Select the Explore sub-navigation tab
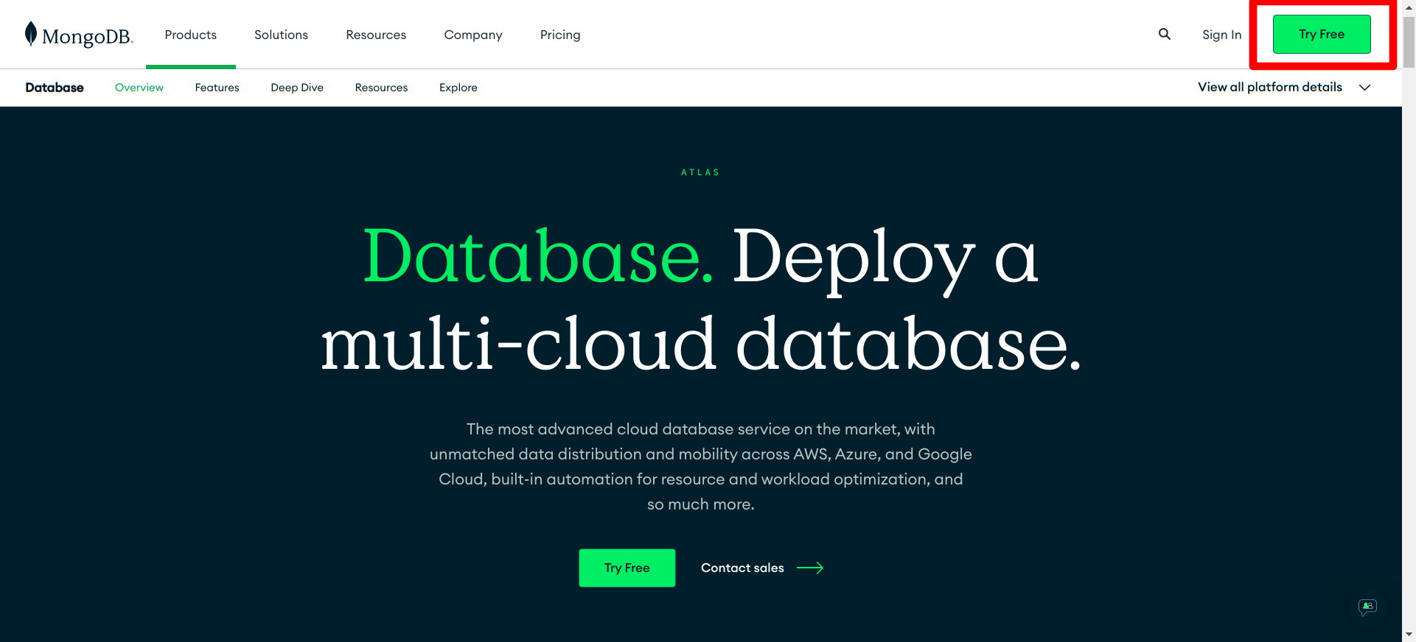 (458, 88)
